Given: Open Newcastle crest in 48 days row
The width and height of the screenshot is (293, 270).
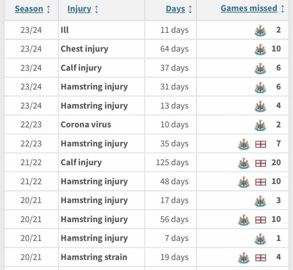Looking at the screenshot, I should [244, 182].
